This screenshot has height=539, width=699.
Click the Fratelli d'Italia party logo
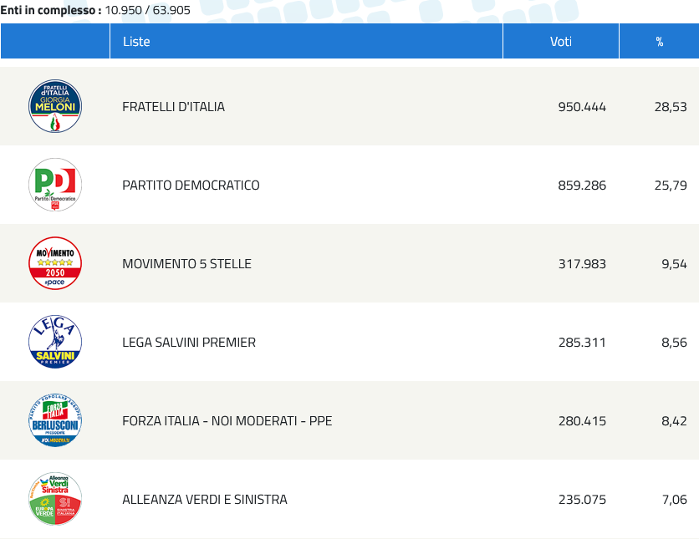click(x=55, y=106)
